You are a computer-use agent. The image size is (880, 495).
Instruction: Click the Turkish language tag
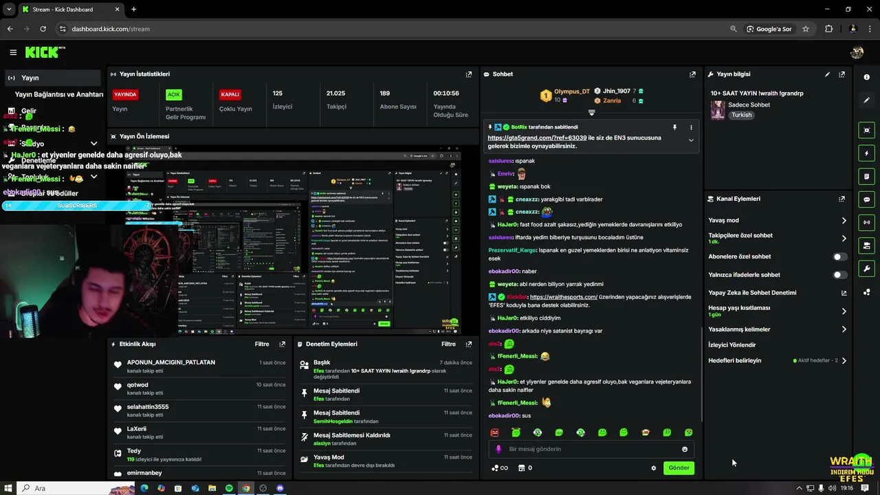[x=742, y=115]
